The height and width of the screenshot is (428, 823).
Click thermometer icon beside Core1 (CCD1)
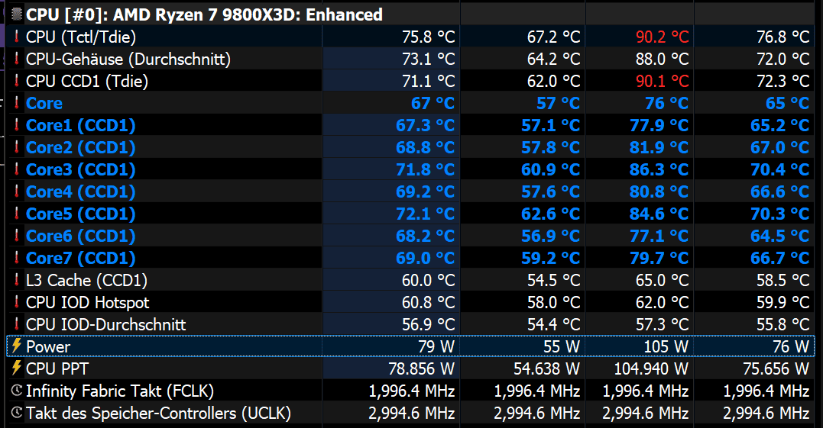(17, 125)
